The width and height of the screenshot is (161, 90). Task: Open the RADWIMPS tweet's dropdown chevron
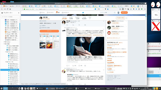point(103,29)
